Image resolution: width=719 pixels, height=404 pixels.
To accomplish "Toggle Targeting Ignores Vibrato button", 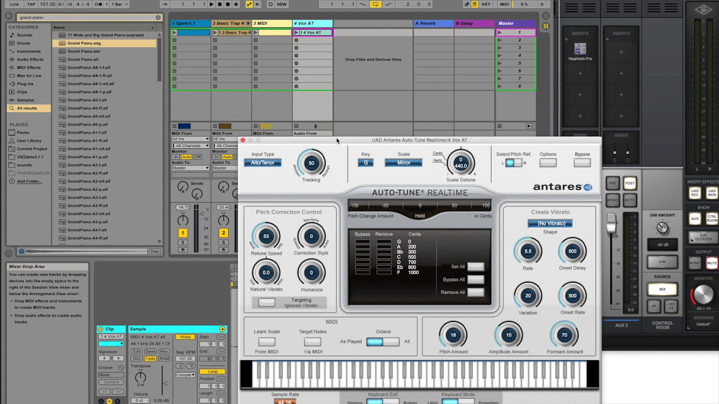I will (x=266, y=302).
